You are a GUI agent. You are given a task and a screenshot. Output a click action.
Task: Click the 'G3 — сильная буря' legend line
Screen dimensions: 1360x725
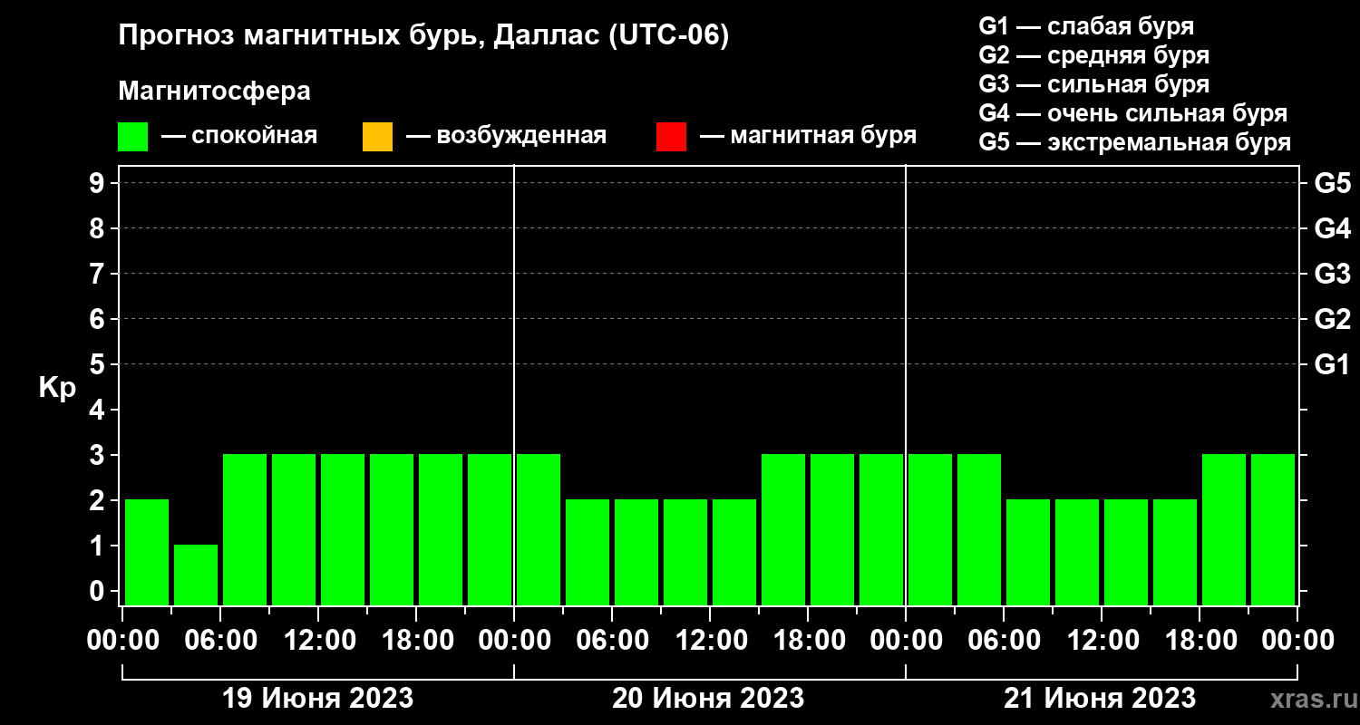[x=1093, y=84]
